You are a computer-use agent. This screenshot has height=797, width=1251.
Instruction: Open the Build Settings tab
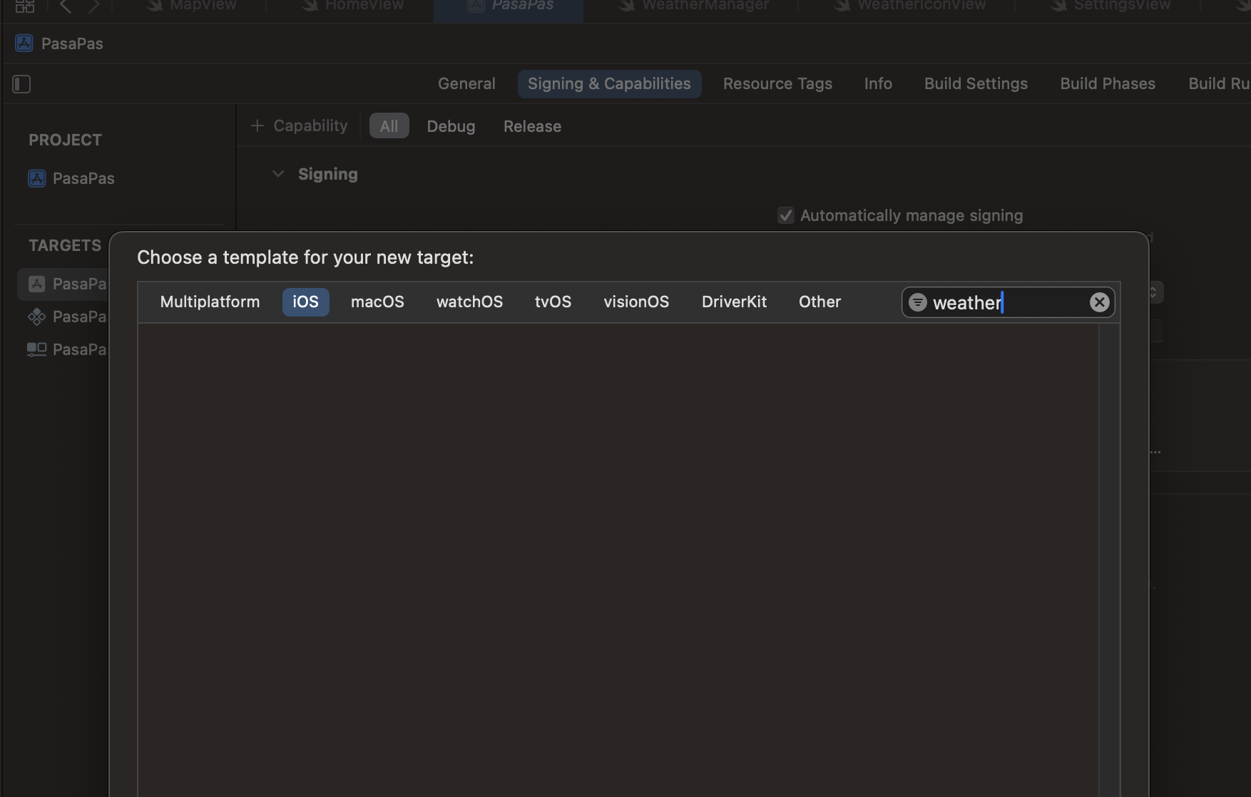(976, 83)
